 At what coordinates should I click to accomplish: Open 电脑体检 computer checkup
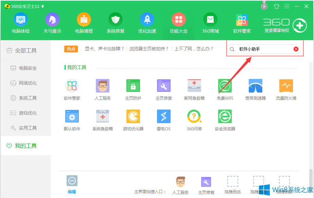point(21,23)
